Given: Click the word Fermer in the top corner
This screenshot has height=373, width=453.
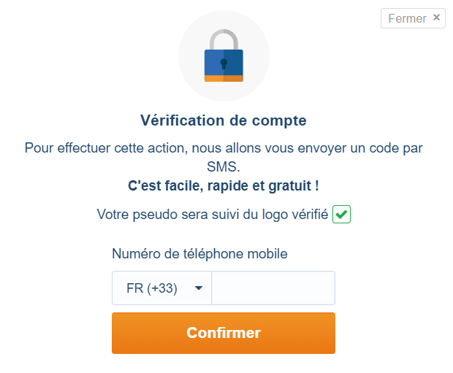Looking at the screenshot, I should [407, 18].
